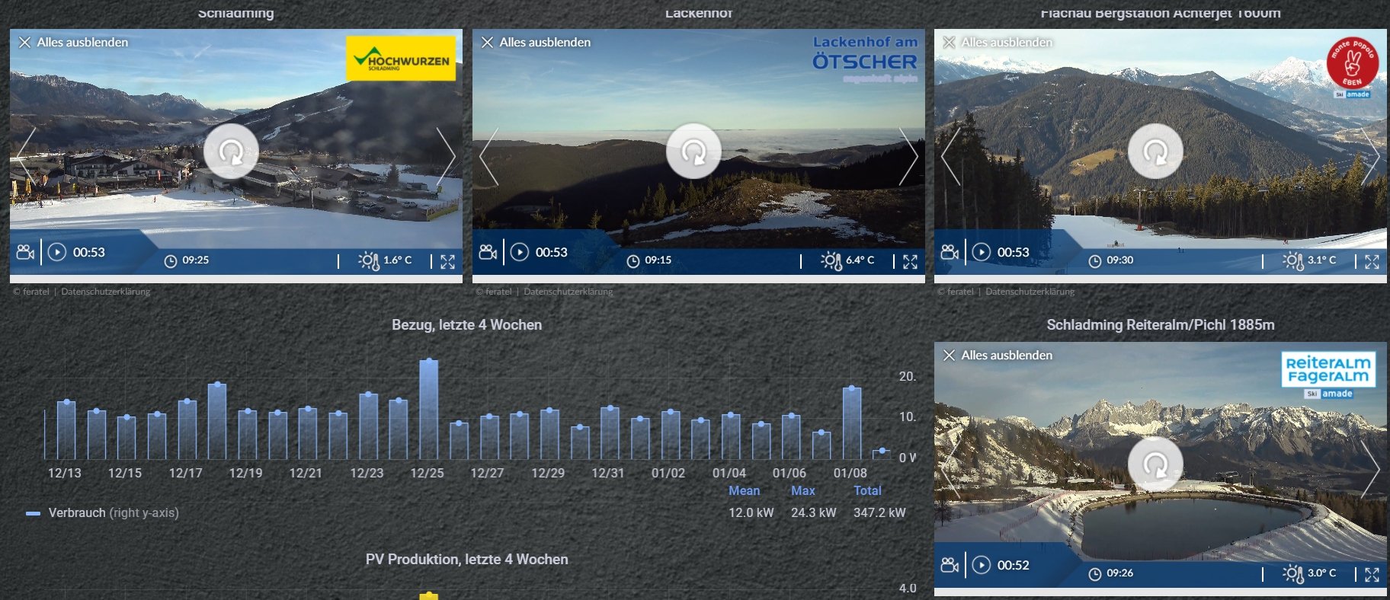Screen dimensions: 1390x600
Task: Toggle Alles ausblenden on the Reiteralm webcam
Action: point(998,356)
